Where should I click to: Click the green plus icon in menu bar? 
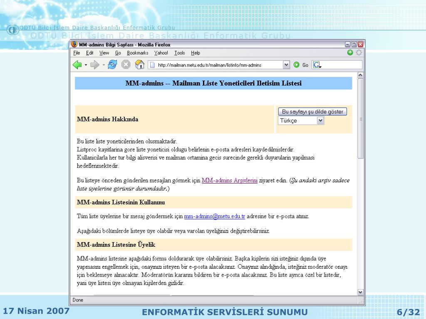coord(350,53)
